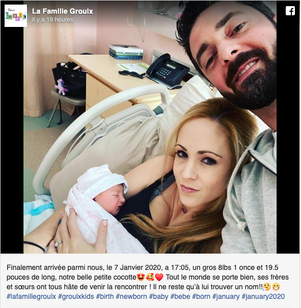Viewport: 301px width, 308px height.
Task: Click the smiling hearts face emoji
Action: point(150,277)
